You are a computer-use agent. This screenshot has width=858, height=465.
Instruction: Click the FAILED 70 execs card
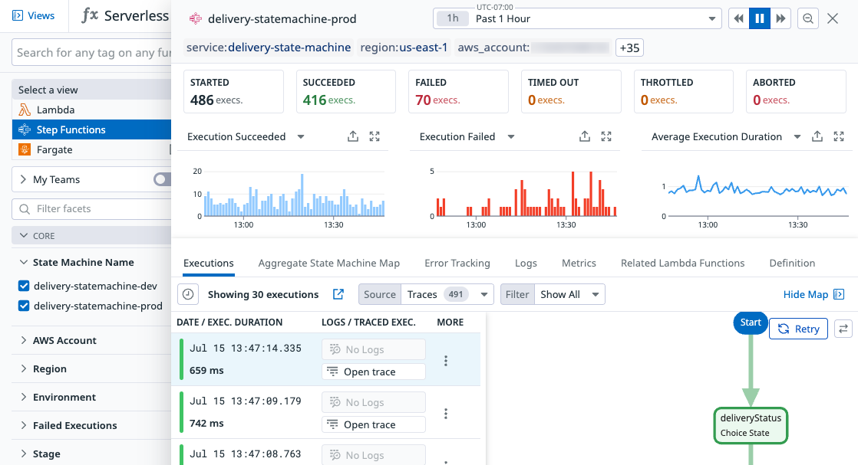tap(459, 91)
